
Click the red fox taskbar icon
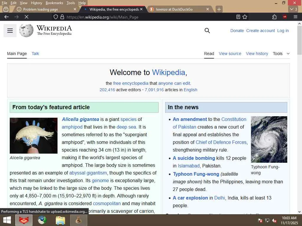(24, 220)
